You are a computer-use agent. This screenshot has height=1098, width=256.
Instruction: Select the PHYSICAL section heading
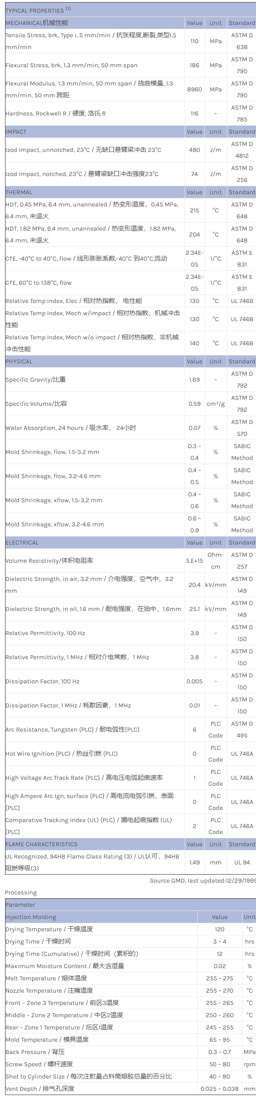[x=19, y=361]
